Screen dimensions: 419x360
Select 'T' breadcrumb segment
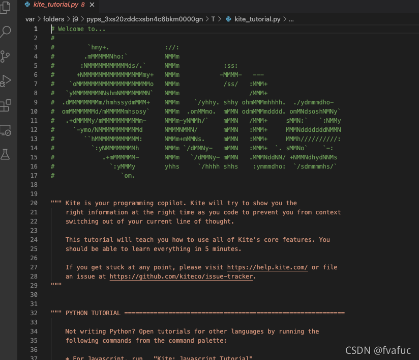[213, 19]
